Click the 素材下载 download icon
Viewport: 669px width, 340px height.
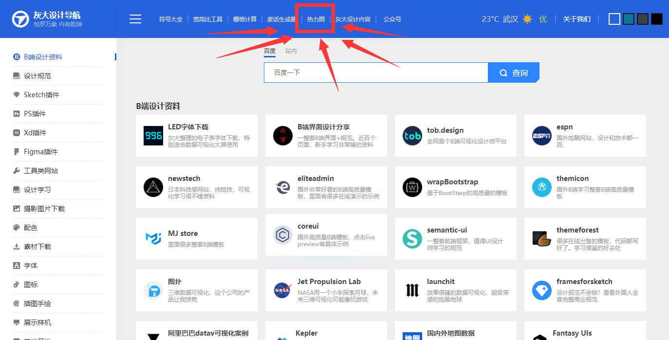tap(17, 247)
